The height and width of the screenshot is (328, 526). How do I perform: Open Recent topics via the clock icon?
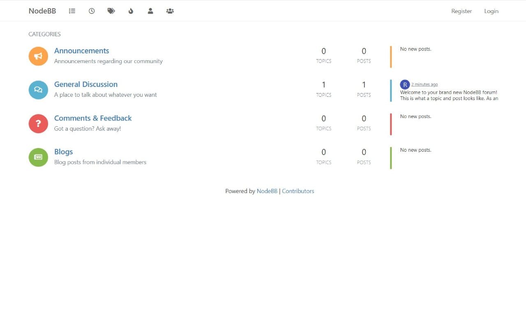(92, 11)
